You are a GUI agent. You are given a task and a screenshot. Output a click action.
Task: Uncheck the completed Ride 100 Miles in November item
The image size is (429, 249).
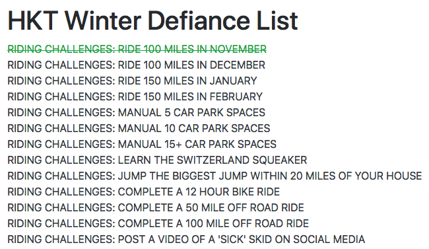click(x=137, y=50)
